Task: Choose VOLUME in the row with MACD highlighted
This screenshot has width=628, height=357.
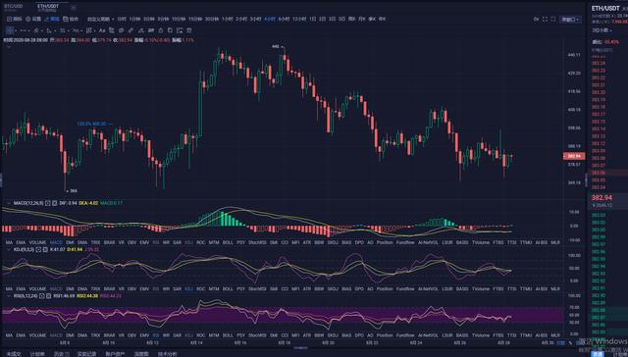Action: coord(37,242)
